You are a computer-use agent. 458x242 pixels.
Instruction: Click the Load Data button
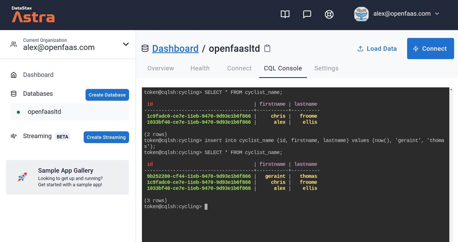(377, 49)
